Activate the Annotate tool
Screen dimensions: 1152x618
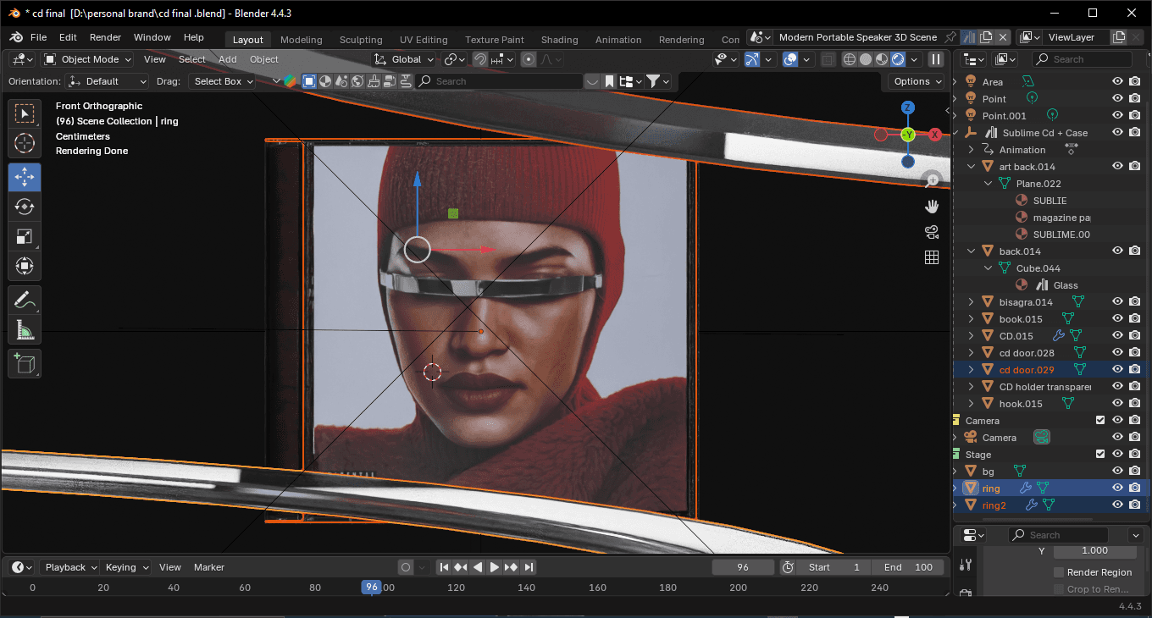[25, 300]
